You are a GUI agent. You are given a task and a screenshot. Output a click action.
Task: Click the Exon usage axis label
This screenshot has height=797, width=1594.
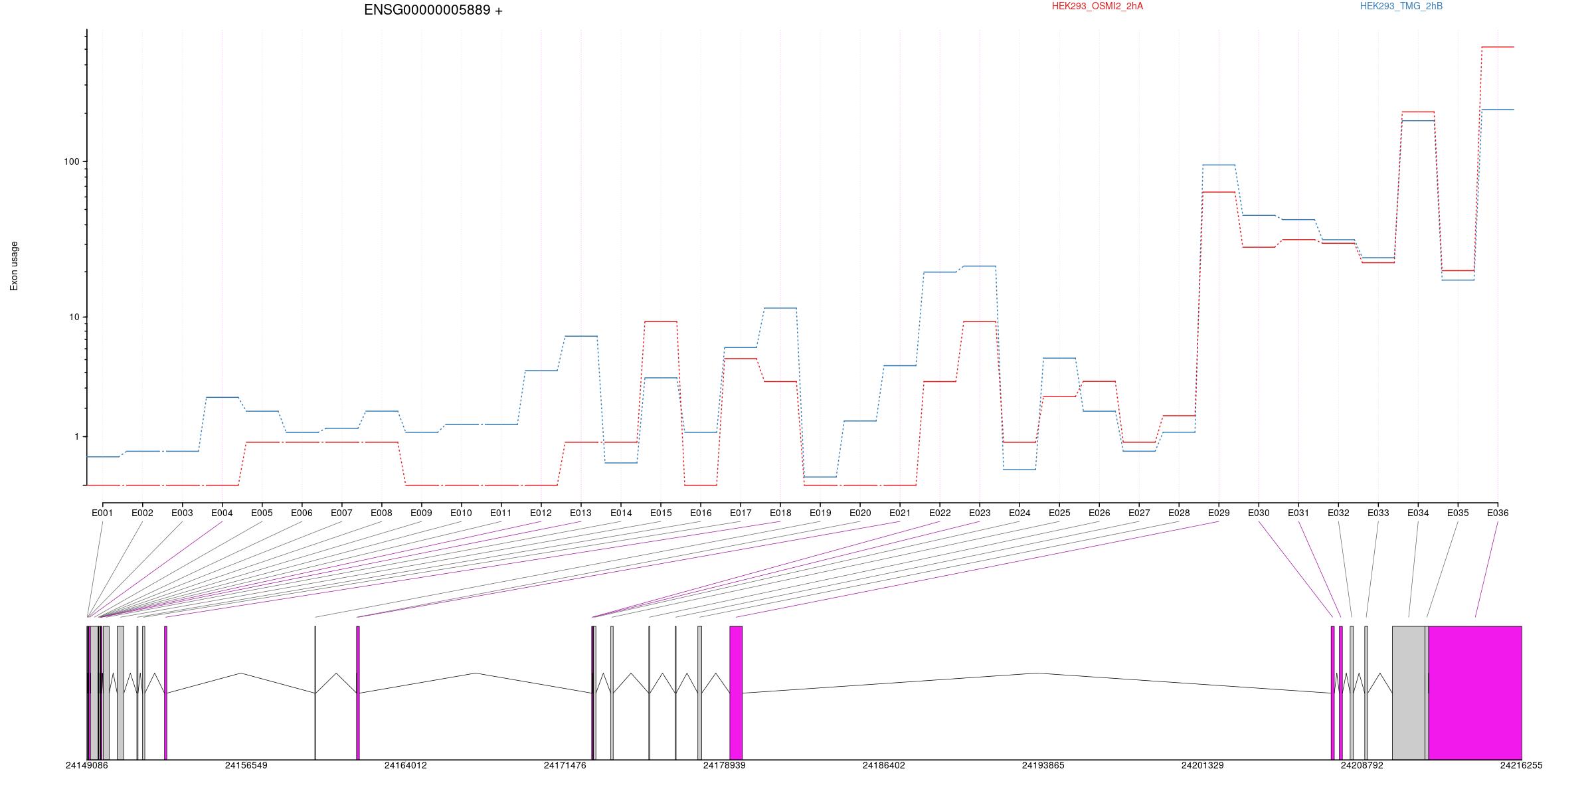click(14, 266)
